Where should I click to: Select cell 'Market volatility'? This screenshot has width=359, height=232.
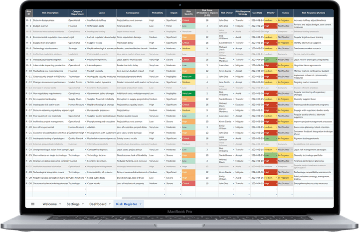point(102,71)
